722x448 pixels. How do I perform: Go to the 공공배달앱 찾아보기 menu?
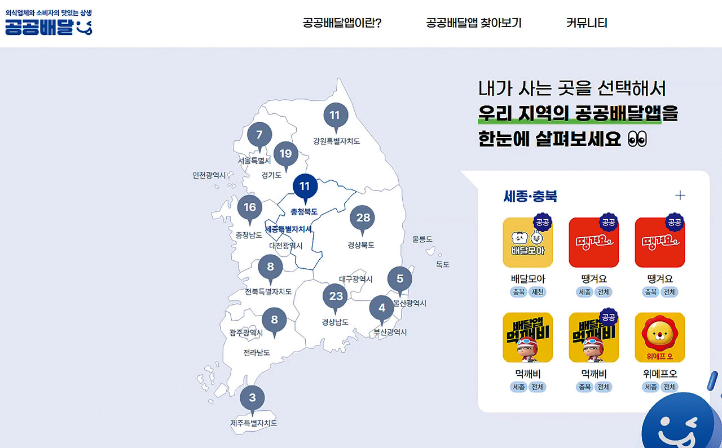point(474,23)
